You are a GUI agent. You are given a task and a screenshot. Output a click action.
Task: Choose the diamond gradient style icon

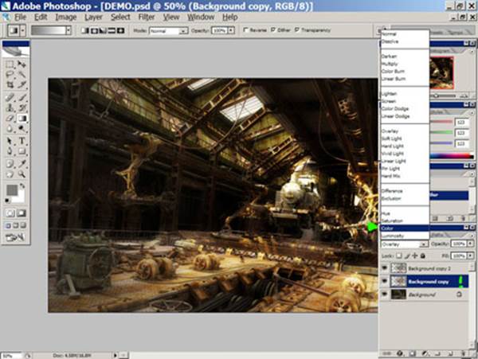[x=121, y=30]
